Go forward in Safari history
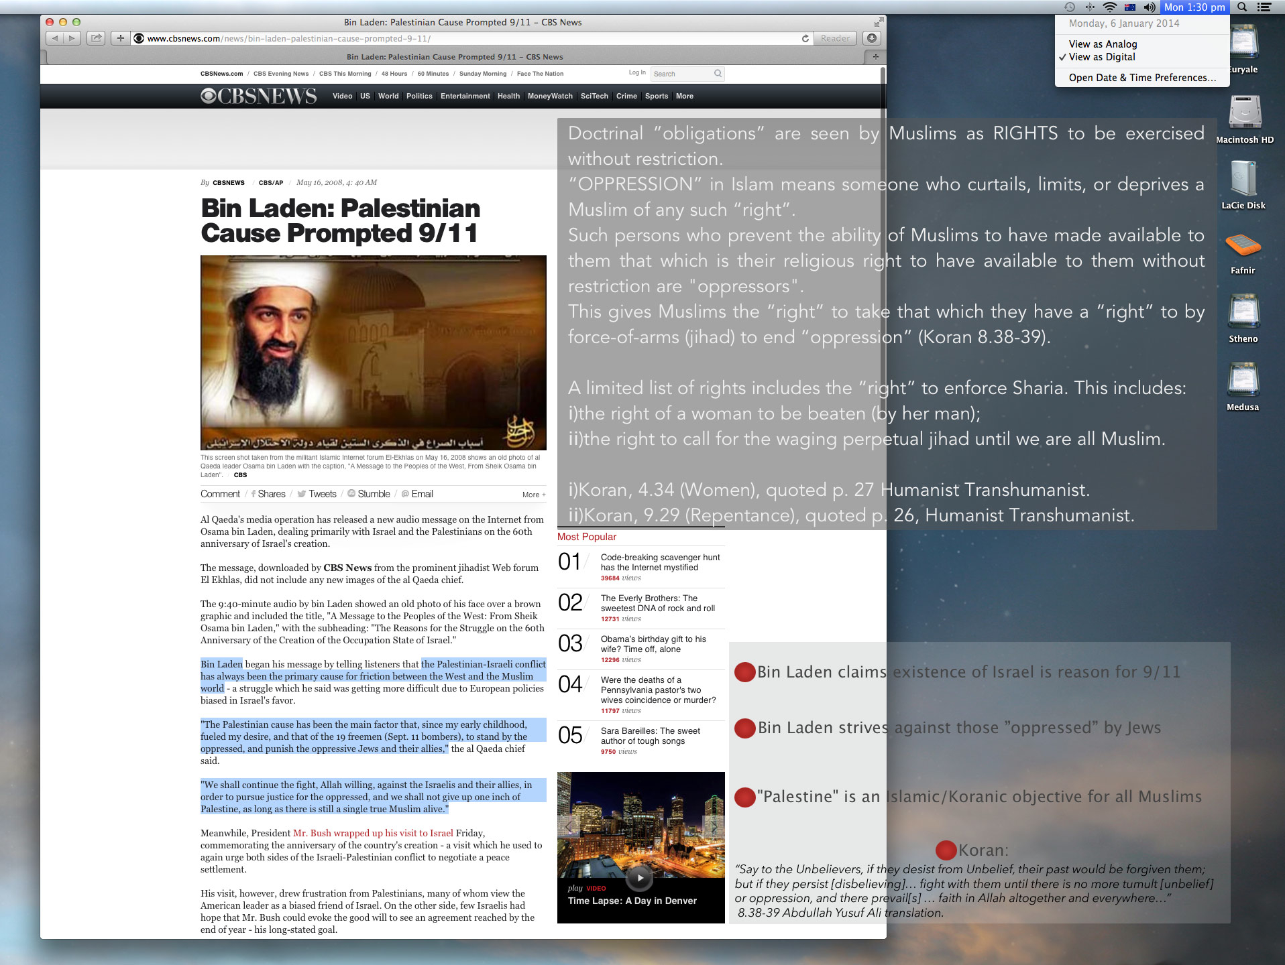 click(x=72, y=38)
